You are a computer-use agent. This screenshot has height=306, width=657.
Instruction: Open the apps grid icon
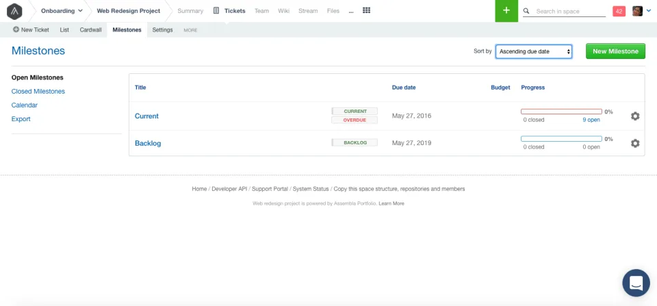point(366,10)
